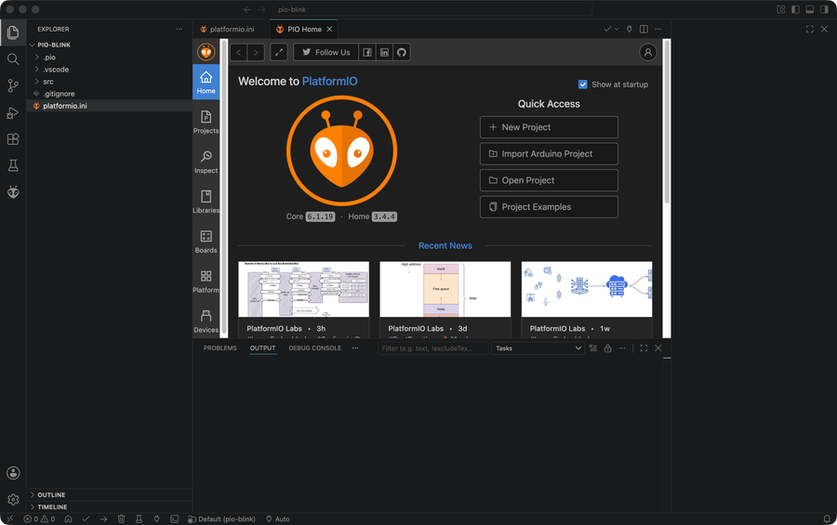This screenshot has height=525, width=837.
Task: Open the Devices section in PIO Home
Action: click(206, 322)
